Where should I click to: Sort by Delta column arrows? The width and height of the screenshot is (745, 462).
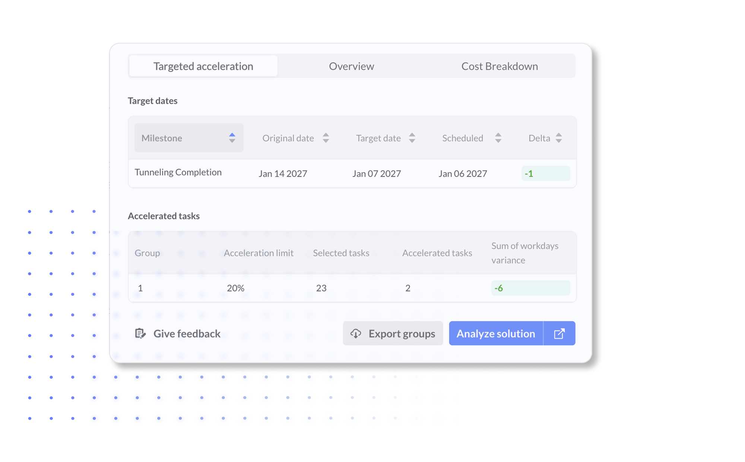coord(559,138)
